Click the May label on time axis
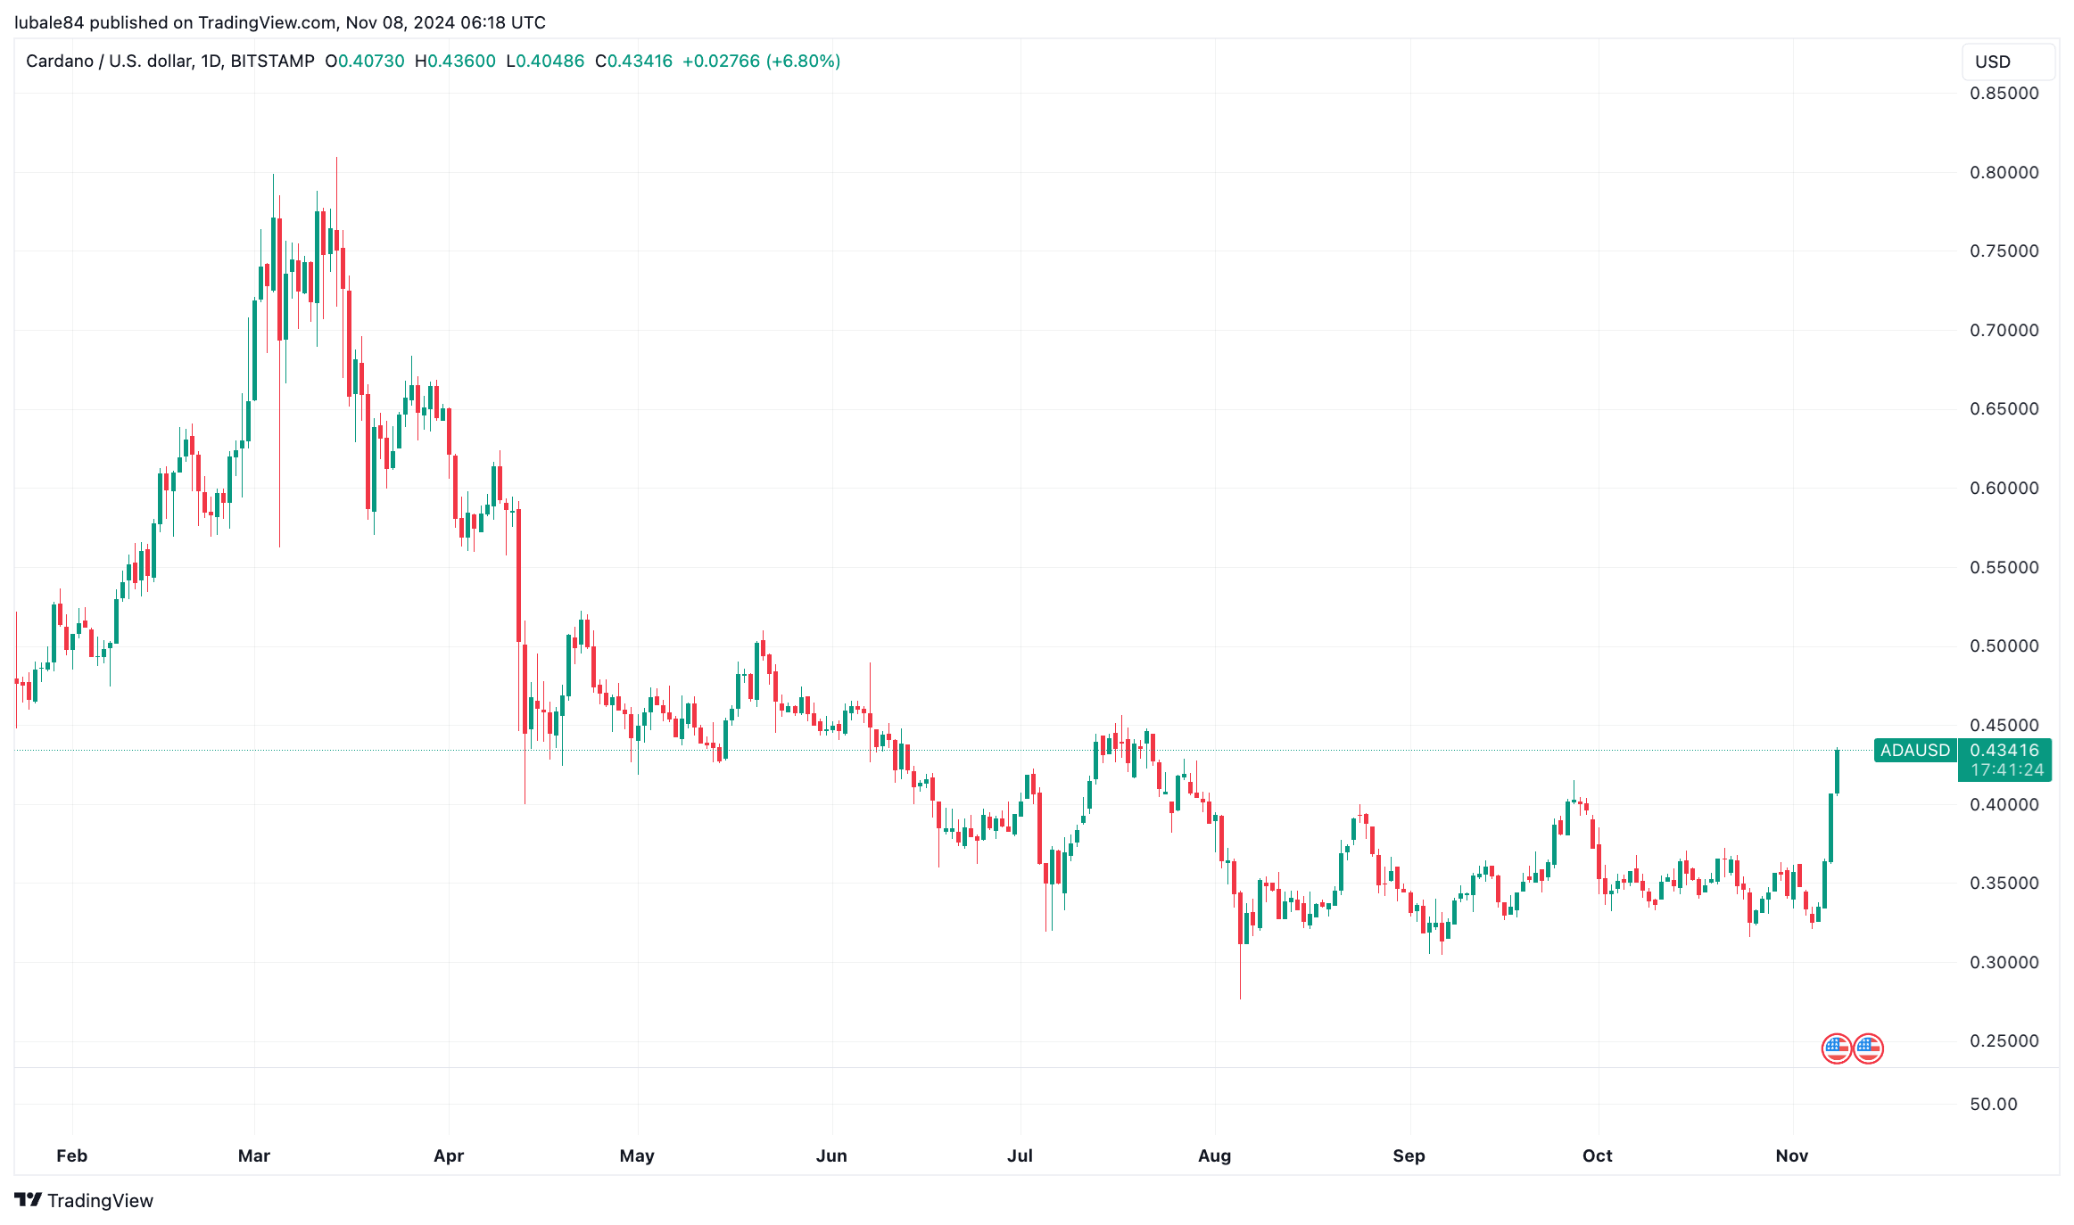 pos(637,1155)
